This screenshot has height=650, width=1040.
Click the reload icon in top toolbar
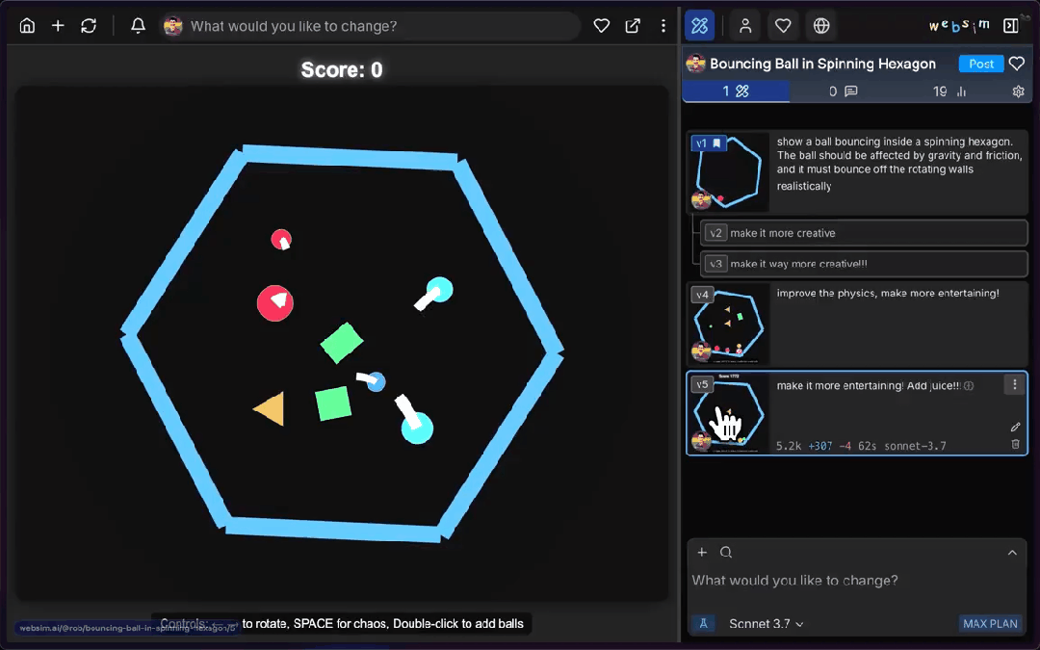[89, 26]
